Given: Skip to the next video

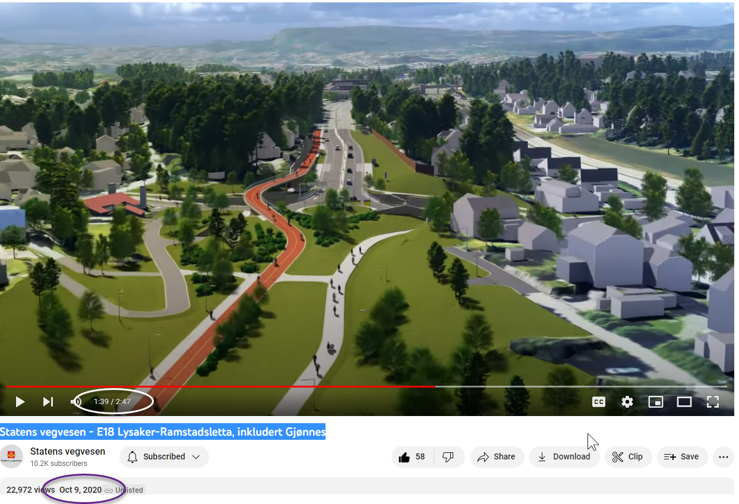Looking at the screenshot, I should pos(48,402).
